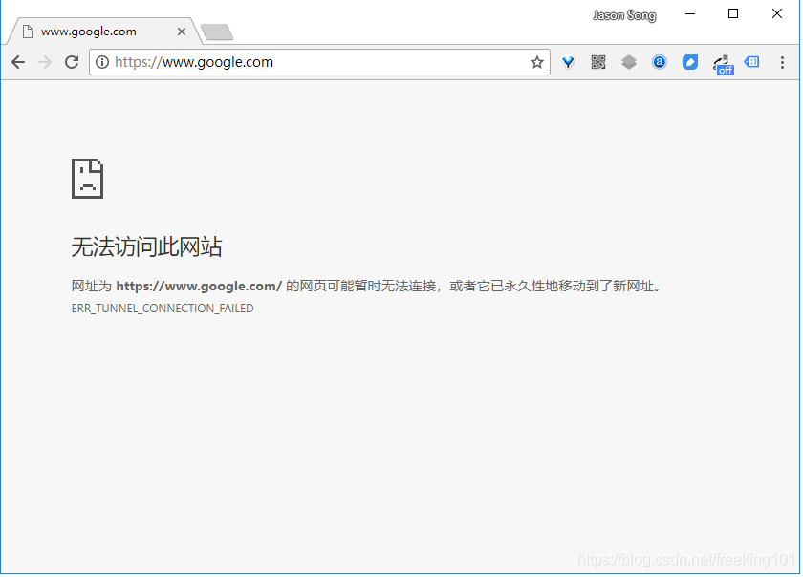Click the bold https://www.google.com/ text
Screen dimensions: 803x577
(199, 287)
